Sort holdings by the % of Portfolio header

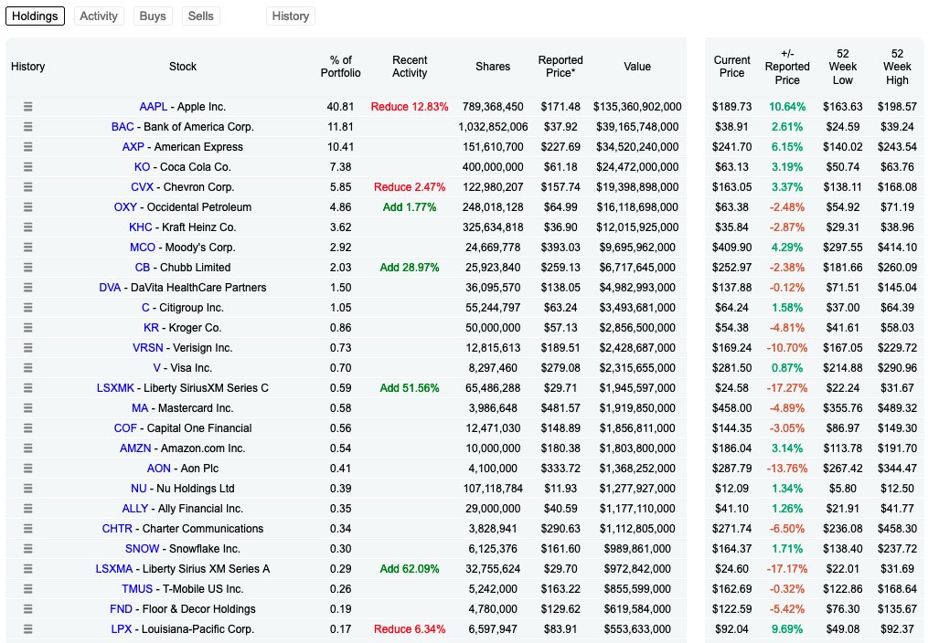340,67
